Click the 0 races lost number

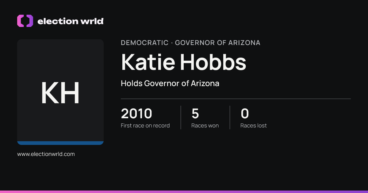(x=245, y=114)
